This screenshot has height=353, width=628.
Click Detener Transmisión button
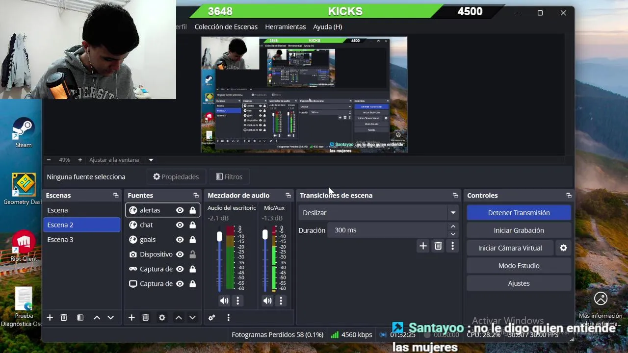(x=519, y=213)
